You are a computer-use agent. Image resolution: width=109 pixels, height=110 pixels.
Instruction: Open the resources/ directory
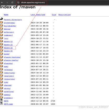tap(9, 79)
